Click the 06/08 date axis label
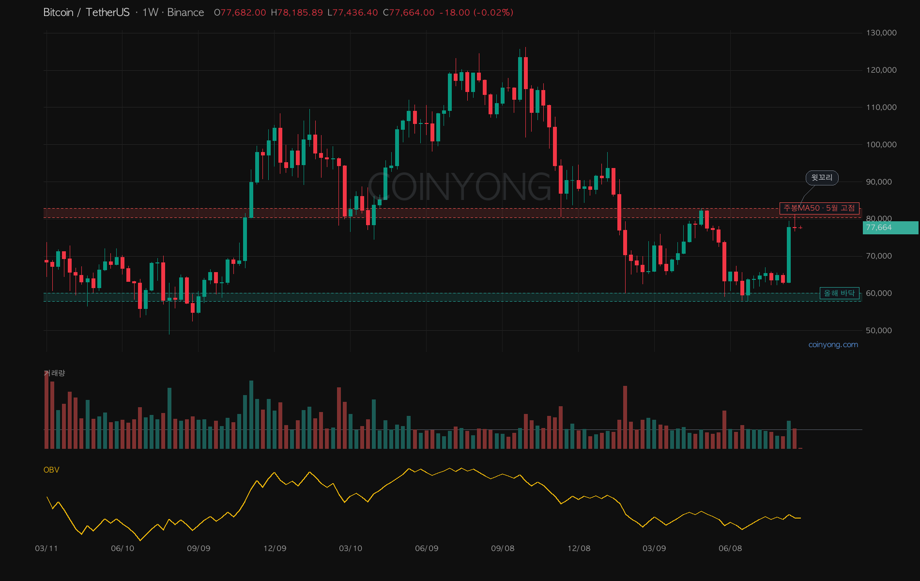 [730, 549]
